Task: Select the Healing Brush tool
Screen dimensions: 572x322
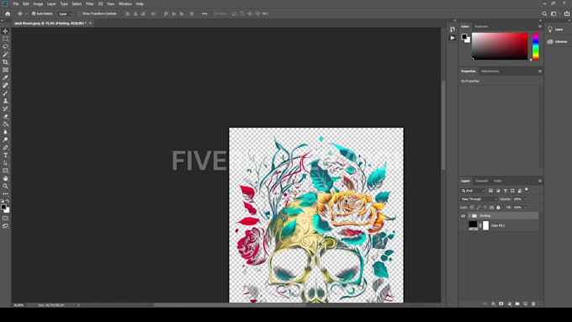Action: pyautogui.click(x=6, y=85)
